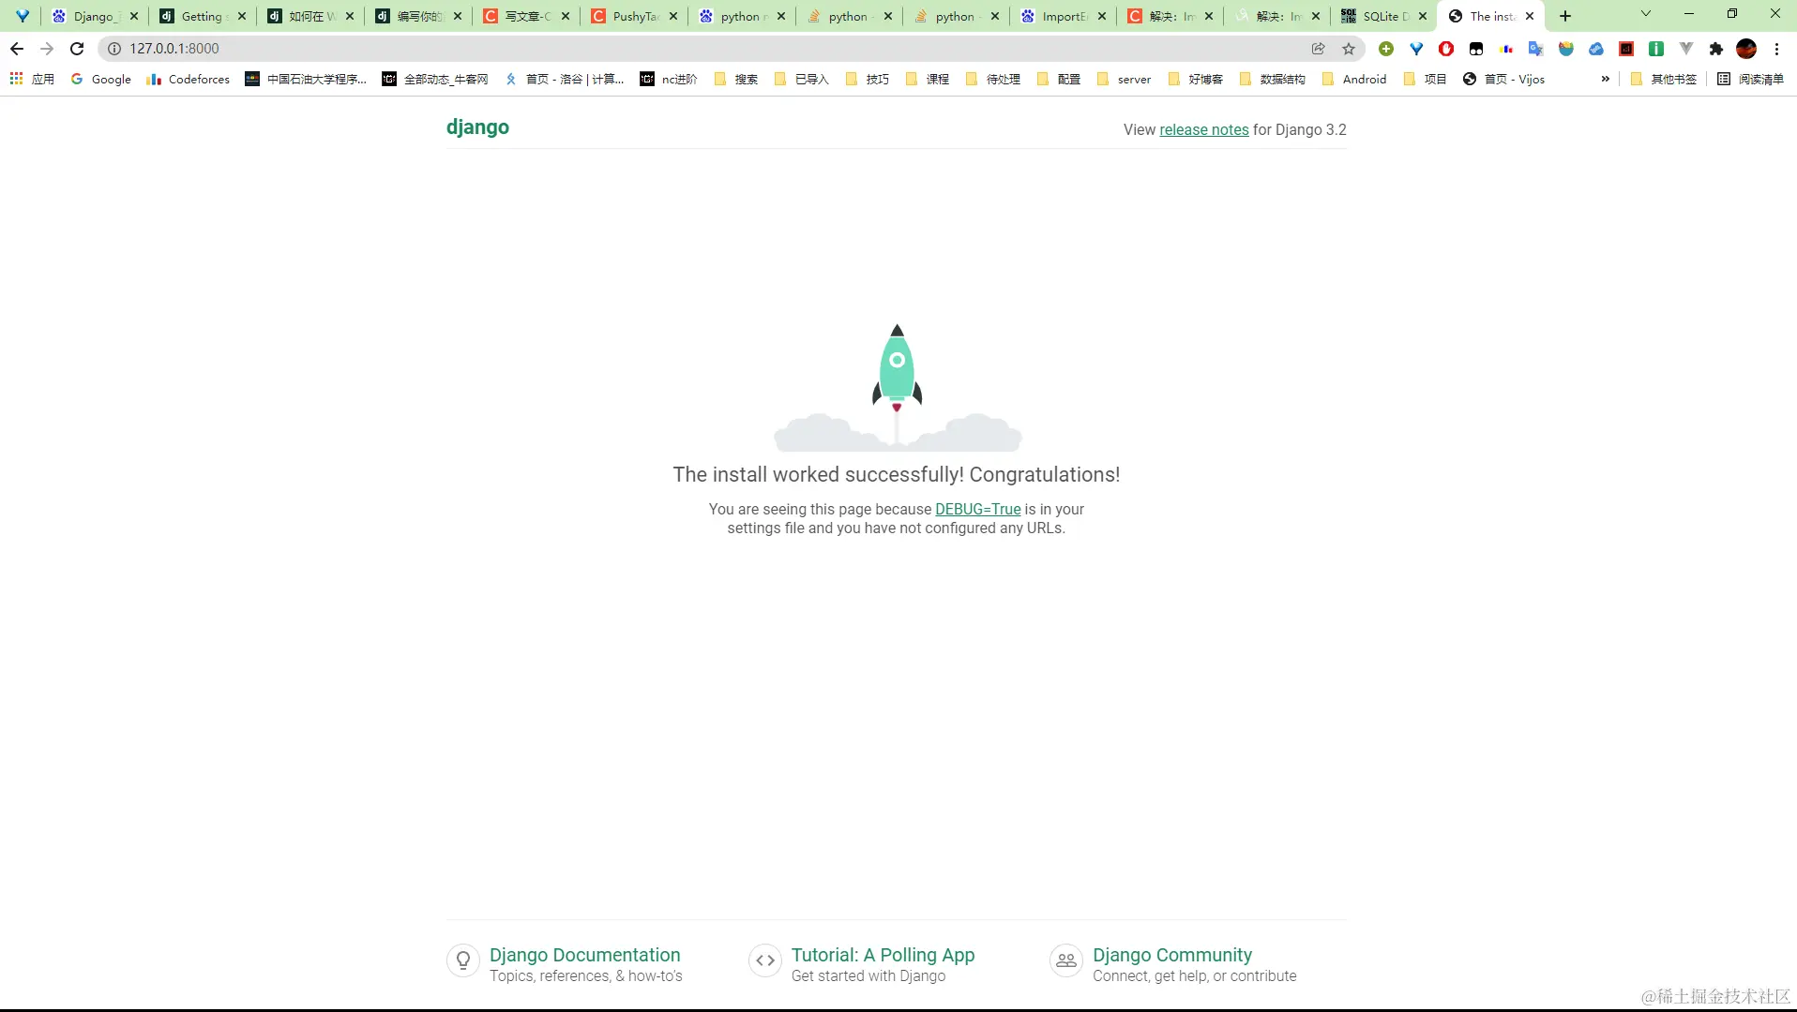The image size is (1797, 1012).
Task: Click the Tutorial code brackets icon
Action: [x=765, y=960]
